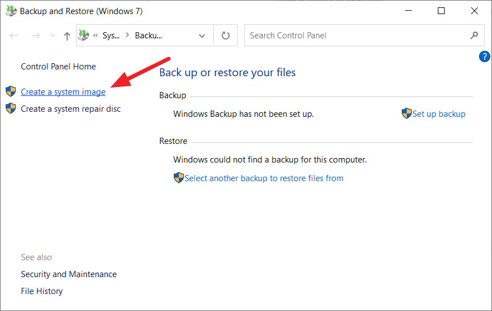The height and width of the screenshot is (311, 492).
Task: Open recent locations dropdown arrow
Action: click(x=52, y=36)
